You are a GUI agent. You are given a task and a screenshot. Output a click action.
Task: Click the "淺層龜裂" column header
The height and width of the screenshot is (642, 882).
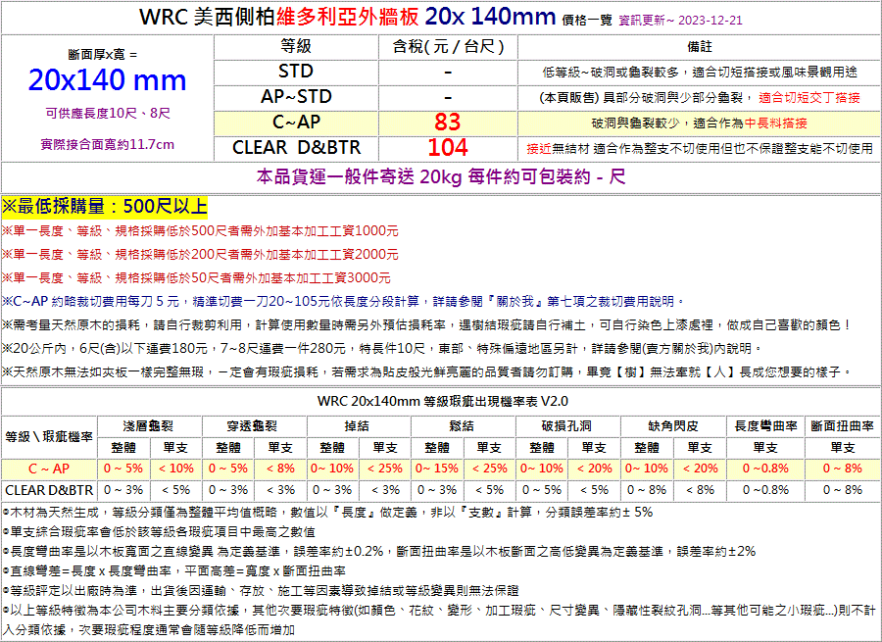pyautogui.click(x=149, y=426)
